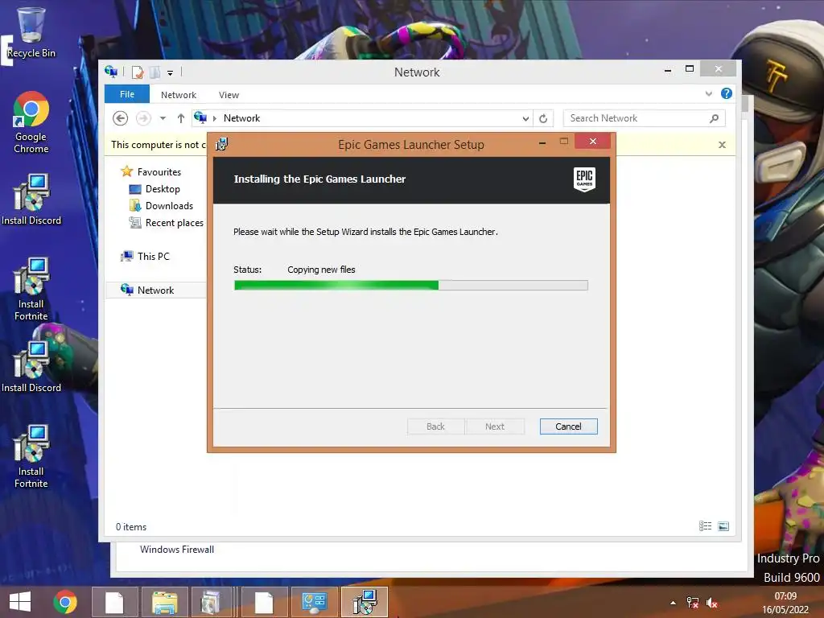Click the Network breadcrumb in address bar
Viewport: 824px width, 618px height.
coord(241,118)
